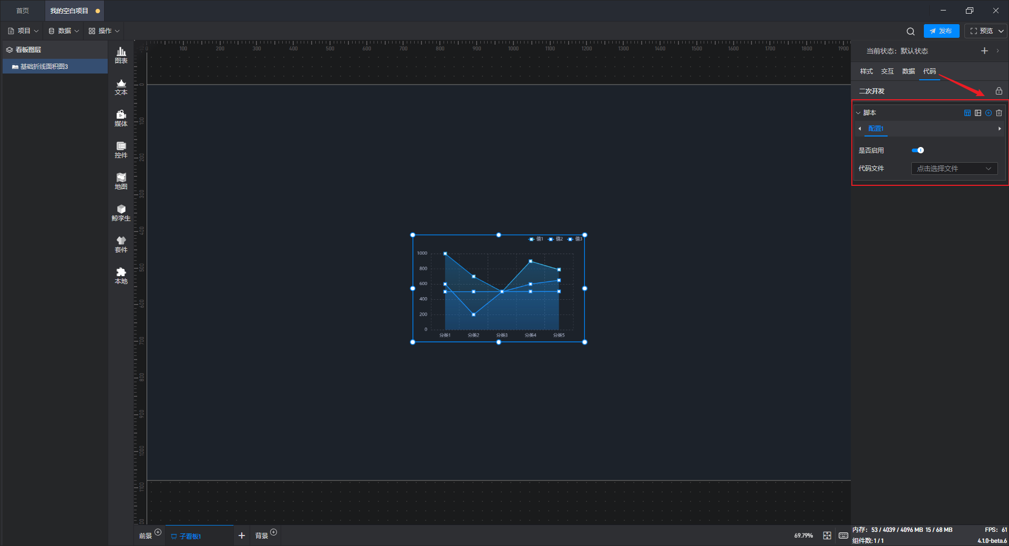Image resolution: width=1009 pixels, height=546 pixels.
Task: Switch to the 数据 tab in right panel
Action: click(909, 71)
